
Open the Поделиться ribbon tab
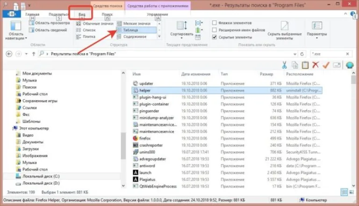click(x=58, y=14)
